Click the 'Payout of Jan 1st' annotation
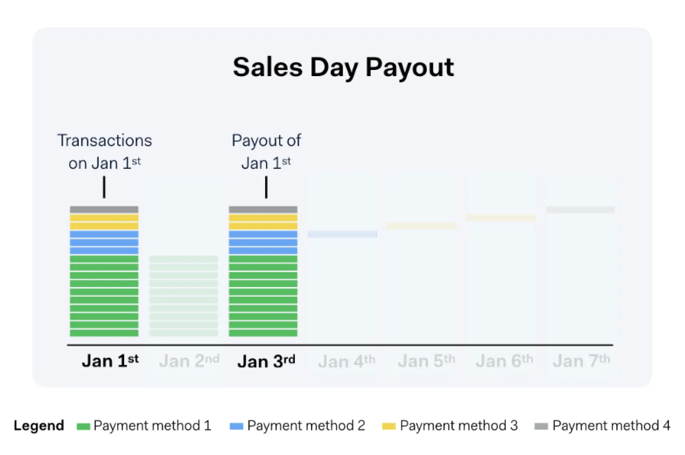 [266, 152]
